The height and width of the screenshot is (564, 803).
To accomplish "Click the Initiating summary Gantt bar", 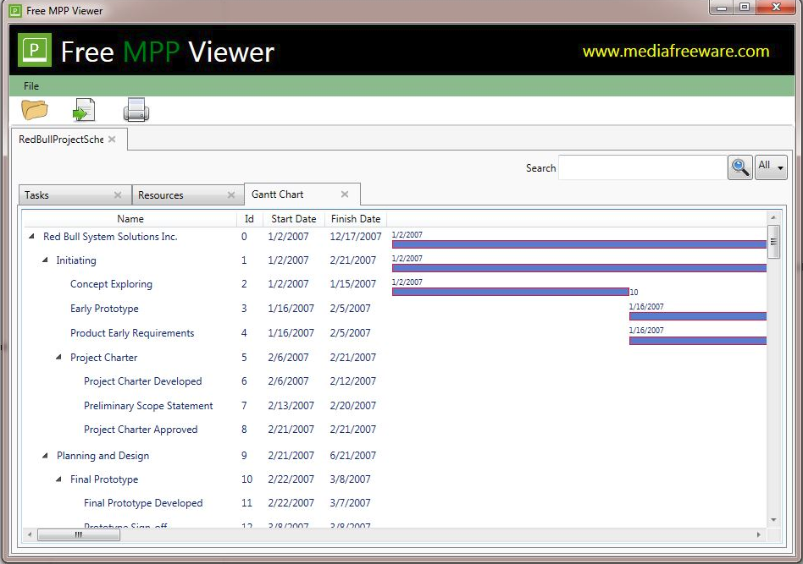I will (x=579, y=268).
